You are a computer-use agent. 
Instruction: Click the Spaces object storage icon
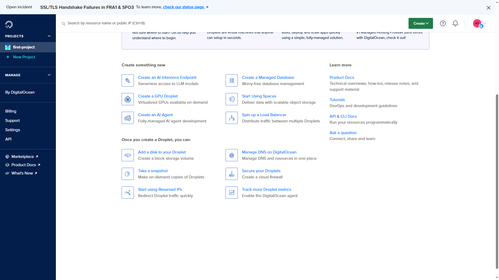[232, 99]
